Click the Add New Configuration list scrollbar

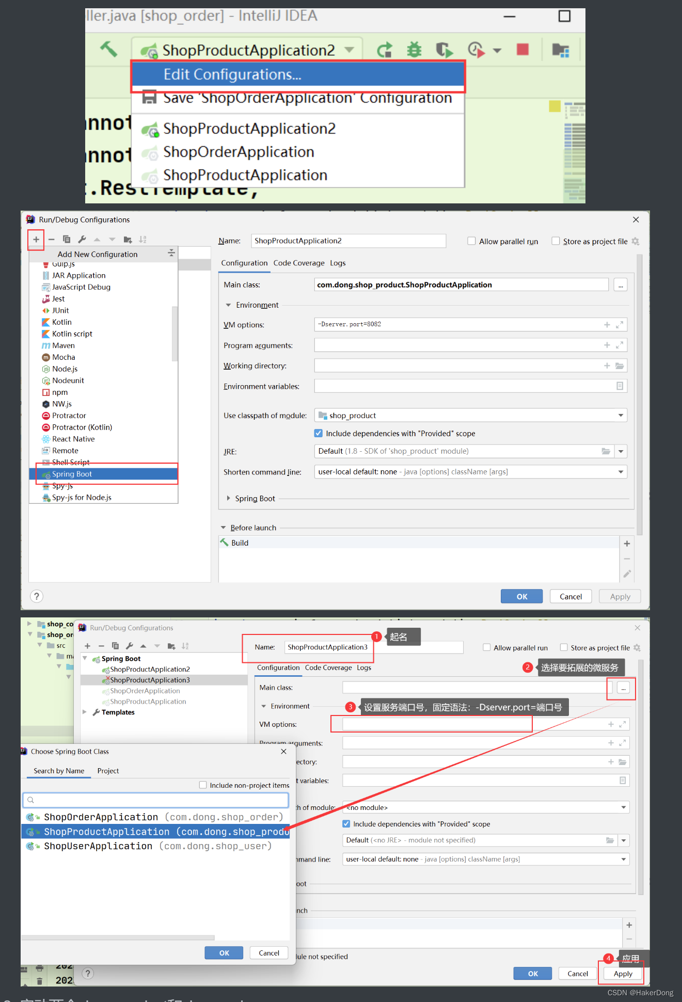click(x=175, y=333)
